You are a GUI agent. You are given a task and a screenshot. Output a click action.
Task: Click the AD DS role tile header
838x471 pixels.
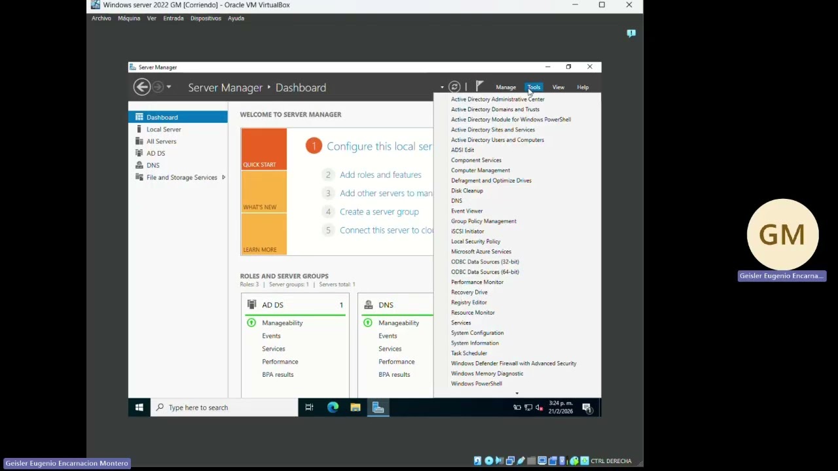coord(295,305)
